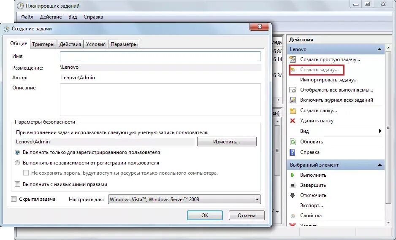Image resolution: width=396 pixels, height=240 pixels.
Task: Click the Изменить... button
Action: (227, 142)
